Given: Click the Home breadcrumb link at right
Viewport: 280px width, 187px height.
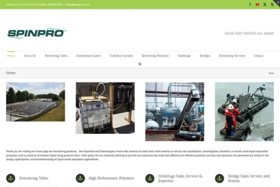Looking at the screenshot, I should (271, 73).
